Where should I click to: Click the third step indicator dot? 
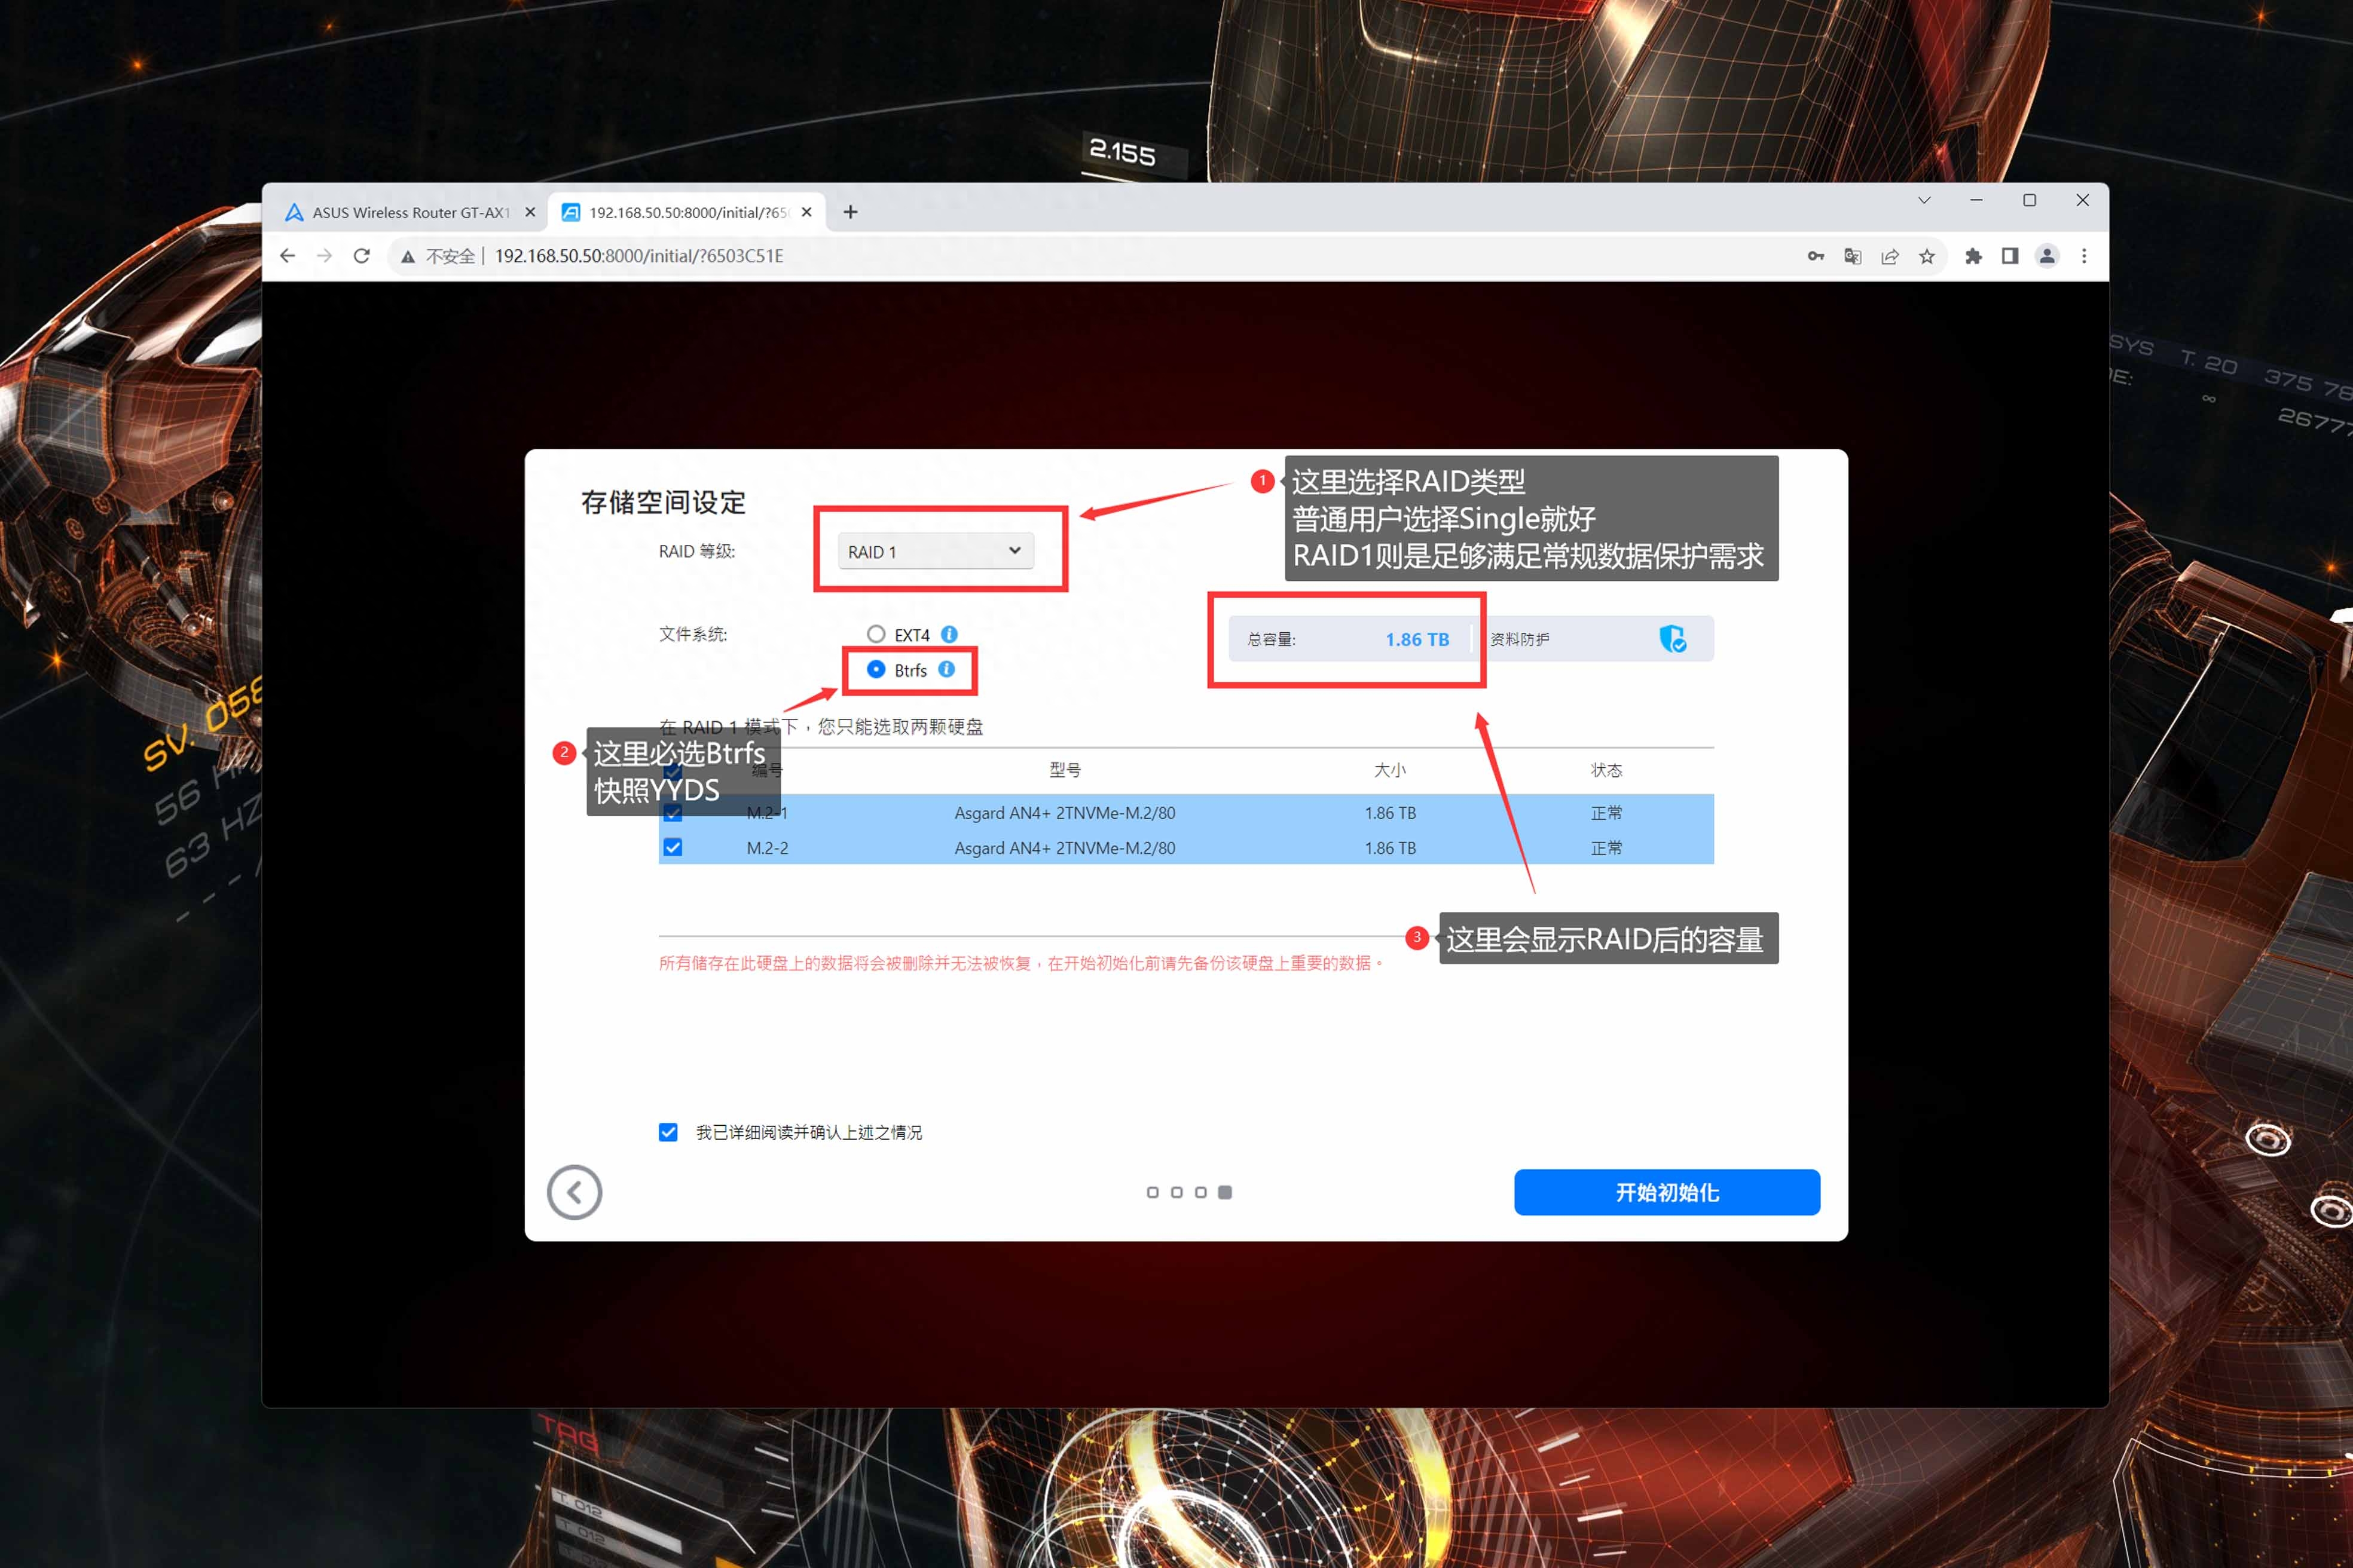coord(1200,1192)
